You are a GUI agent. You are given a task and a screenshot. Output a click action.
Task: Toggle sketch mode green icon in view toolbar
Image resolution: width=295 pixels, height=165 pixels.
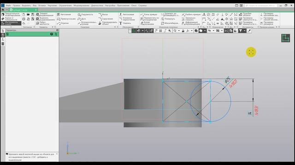(134, 31)
